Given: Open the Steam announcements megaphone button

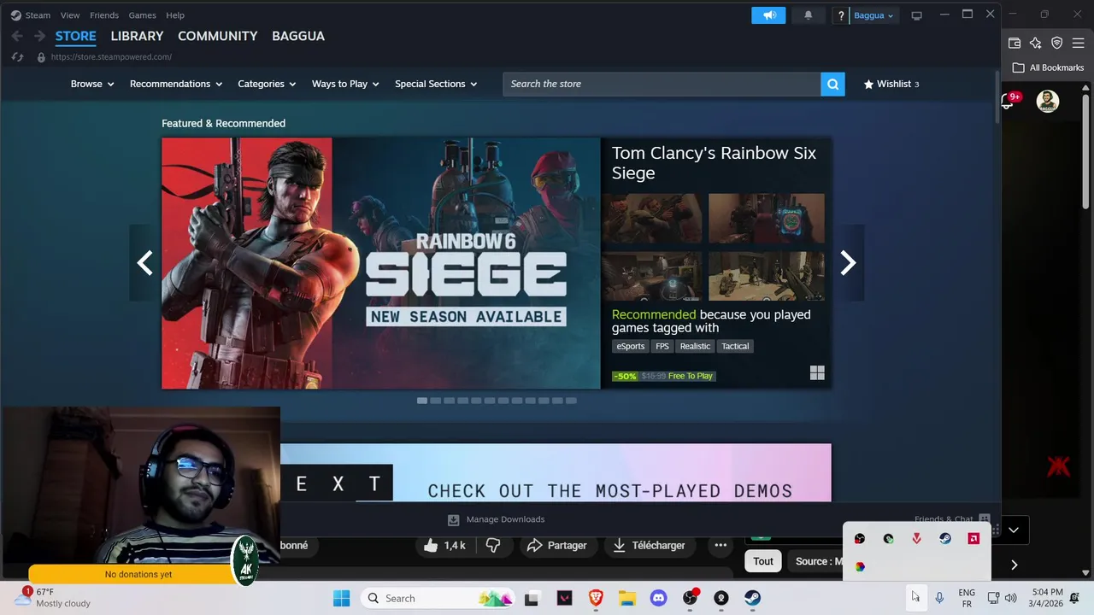Looking at the screenshot, I should pyautogui.click(x=768, y=15).
